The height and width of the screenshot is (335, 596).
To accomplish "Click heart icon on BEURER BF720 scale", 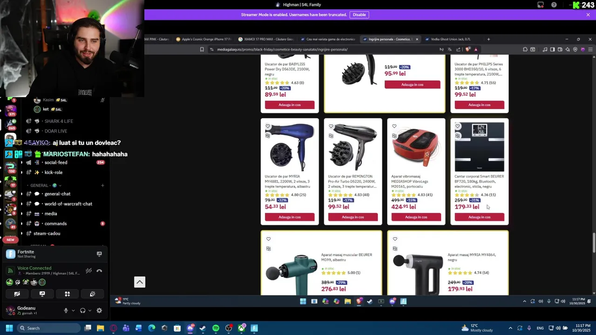I will 458,126.
